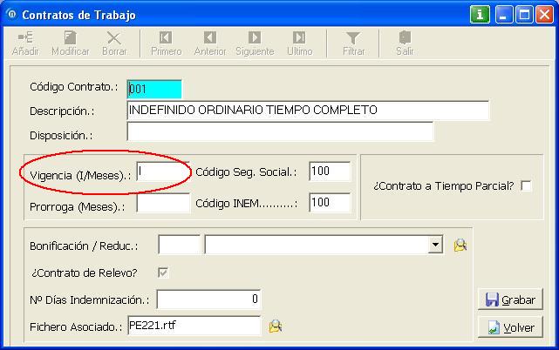
Task: Click the Vigencia (I/Meses) field
Action: point(163,172)
